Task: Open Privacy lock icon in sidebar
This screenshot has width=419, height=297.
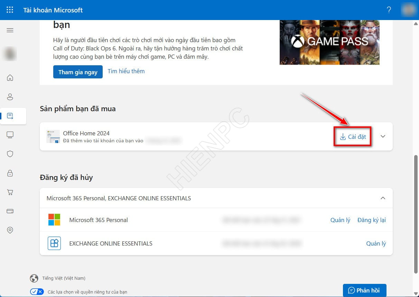Action: click(10, 173)
